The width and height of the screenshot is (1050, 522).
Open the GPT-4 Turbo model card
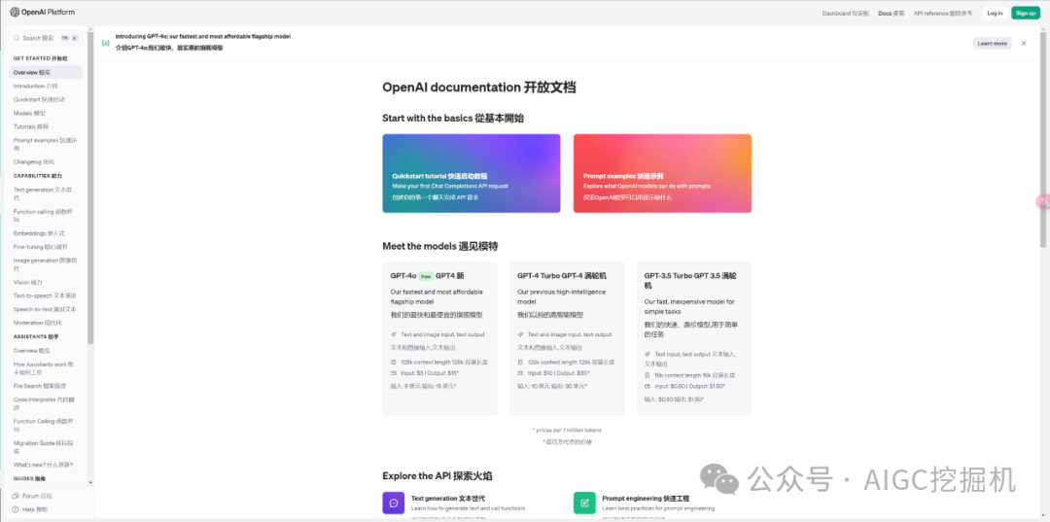pyautogui.click(x=567, y=338)
